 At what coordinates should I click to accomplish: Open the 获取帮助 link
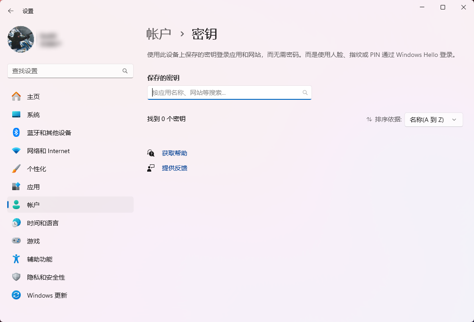tap(174, 153)
